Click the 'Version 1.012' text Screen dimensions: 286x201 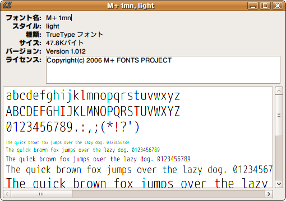[66, 51]
